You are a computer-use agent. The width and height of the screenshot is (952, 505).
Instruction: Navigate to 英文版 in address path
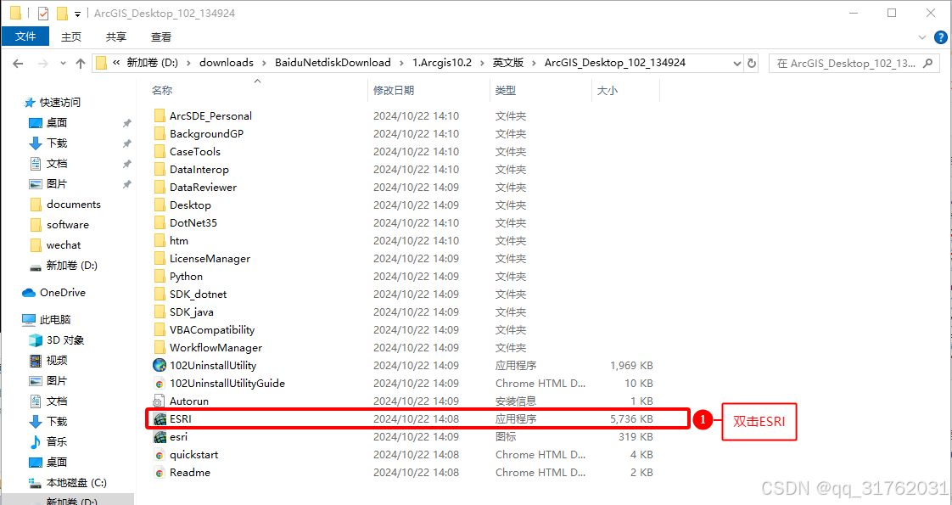coord(508,63)
